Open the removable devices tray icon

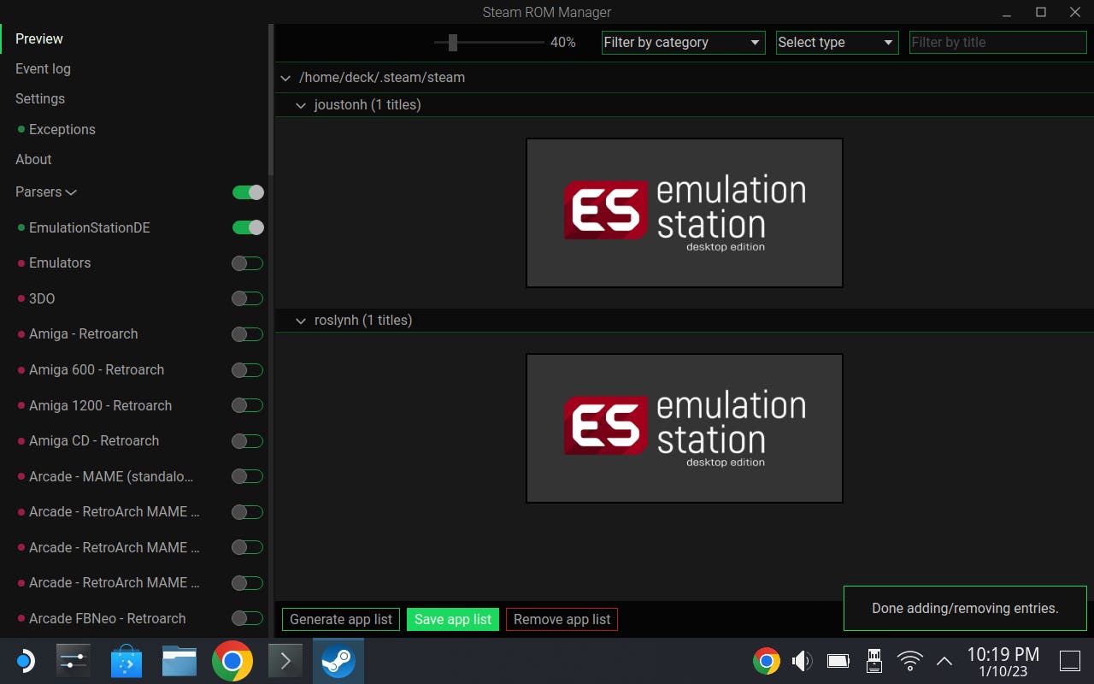coord(874,661)
